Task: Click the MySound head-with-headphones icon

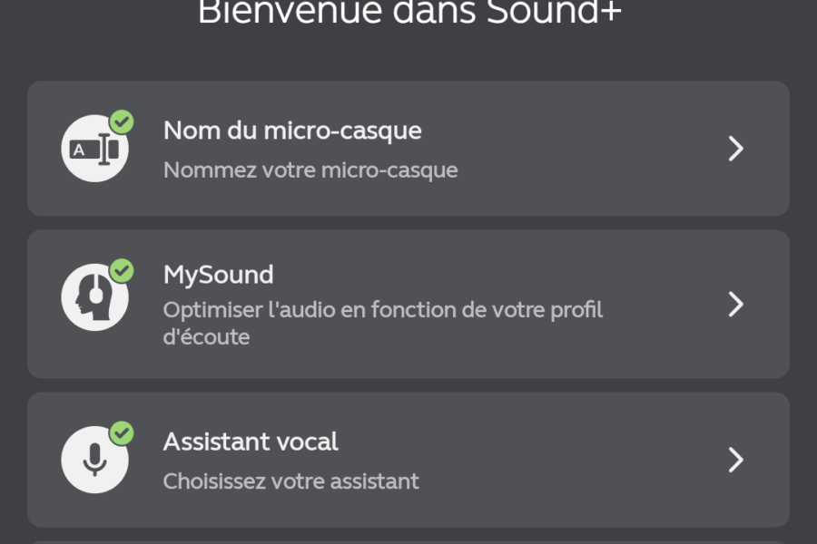Action: pos(94,297)
